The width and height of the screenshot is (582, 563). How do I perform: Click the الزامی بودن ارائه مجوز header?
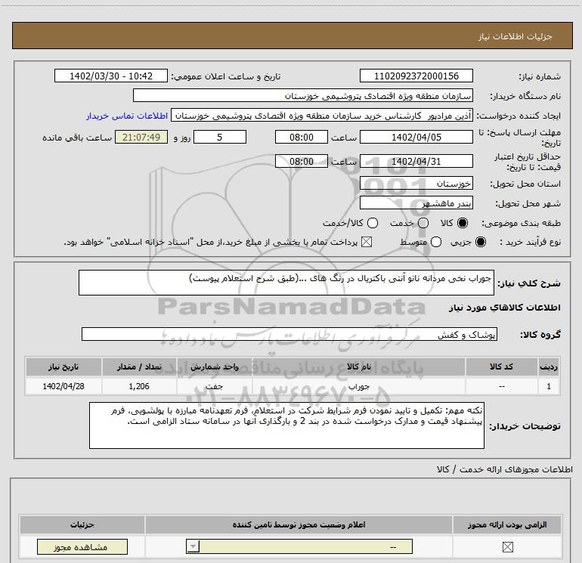click(x=507, y=524)
